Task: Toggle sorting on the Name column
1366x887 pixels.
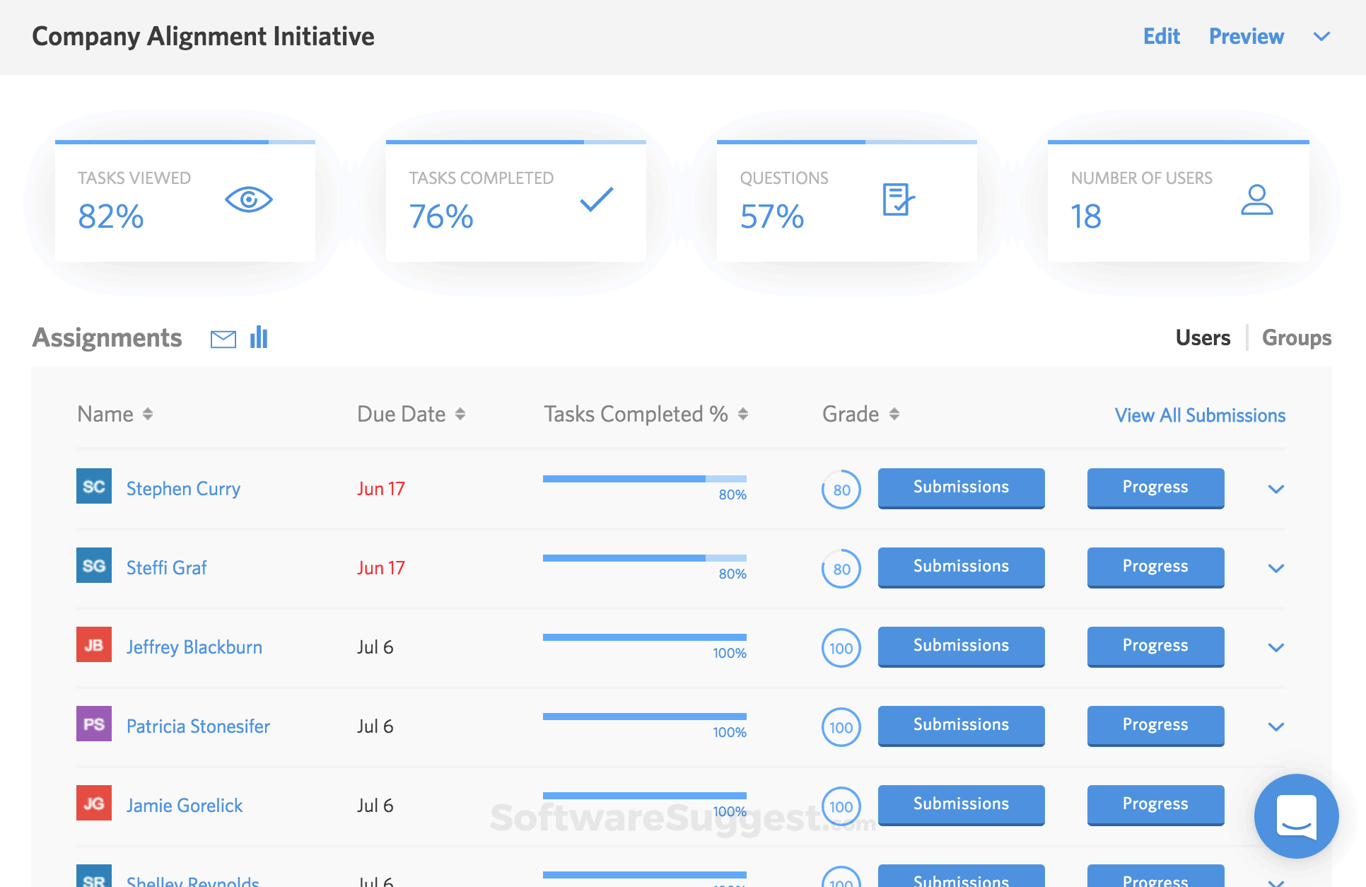Action: click(148, 414)
